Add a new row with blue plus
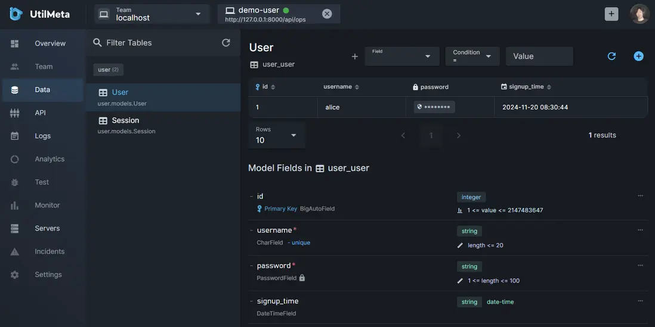This screenshot has width=655, height=327. (639, 57)
